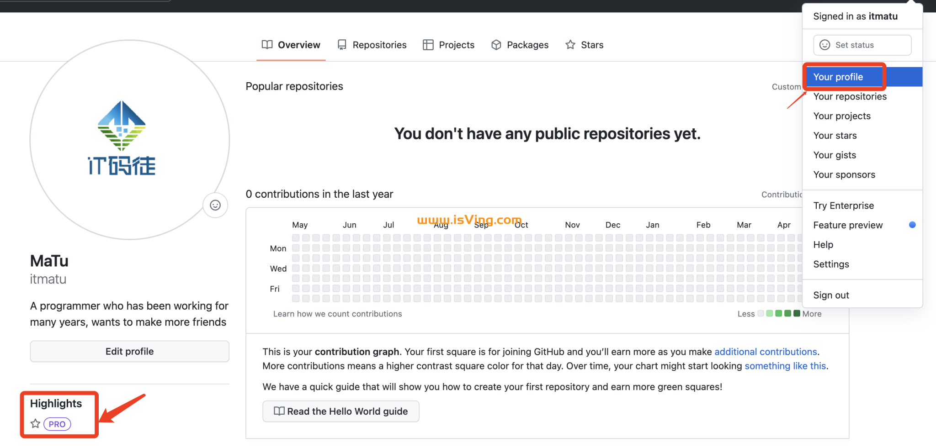Open the emoji status smiley icon
Viewport: 936px width, 448px height.
pyautogui.click(x=824, y=45)
